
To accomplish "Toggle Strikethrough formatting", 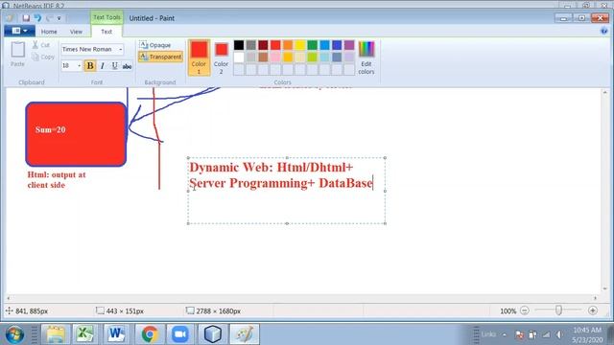I will coord(127,66).
